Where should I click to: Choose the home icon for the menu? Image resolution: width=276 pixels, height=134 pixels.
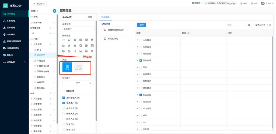tap(69, 46)
